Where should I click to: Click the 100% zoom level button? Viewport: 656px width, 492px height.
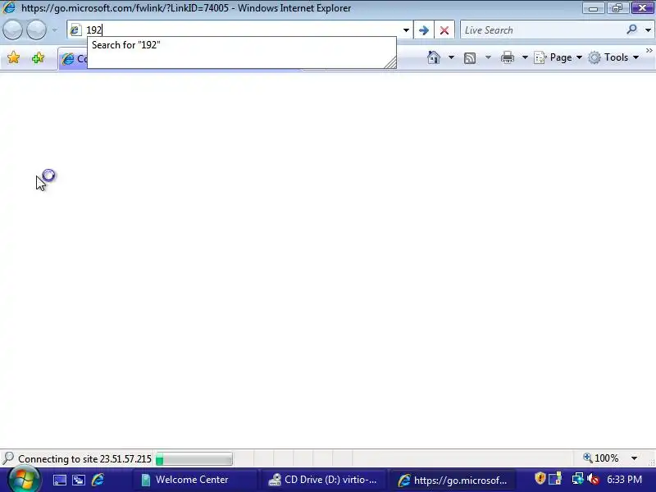pos(601,458)
